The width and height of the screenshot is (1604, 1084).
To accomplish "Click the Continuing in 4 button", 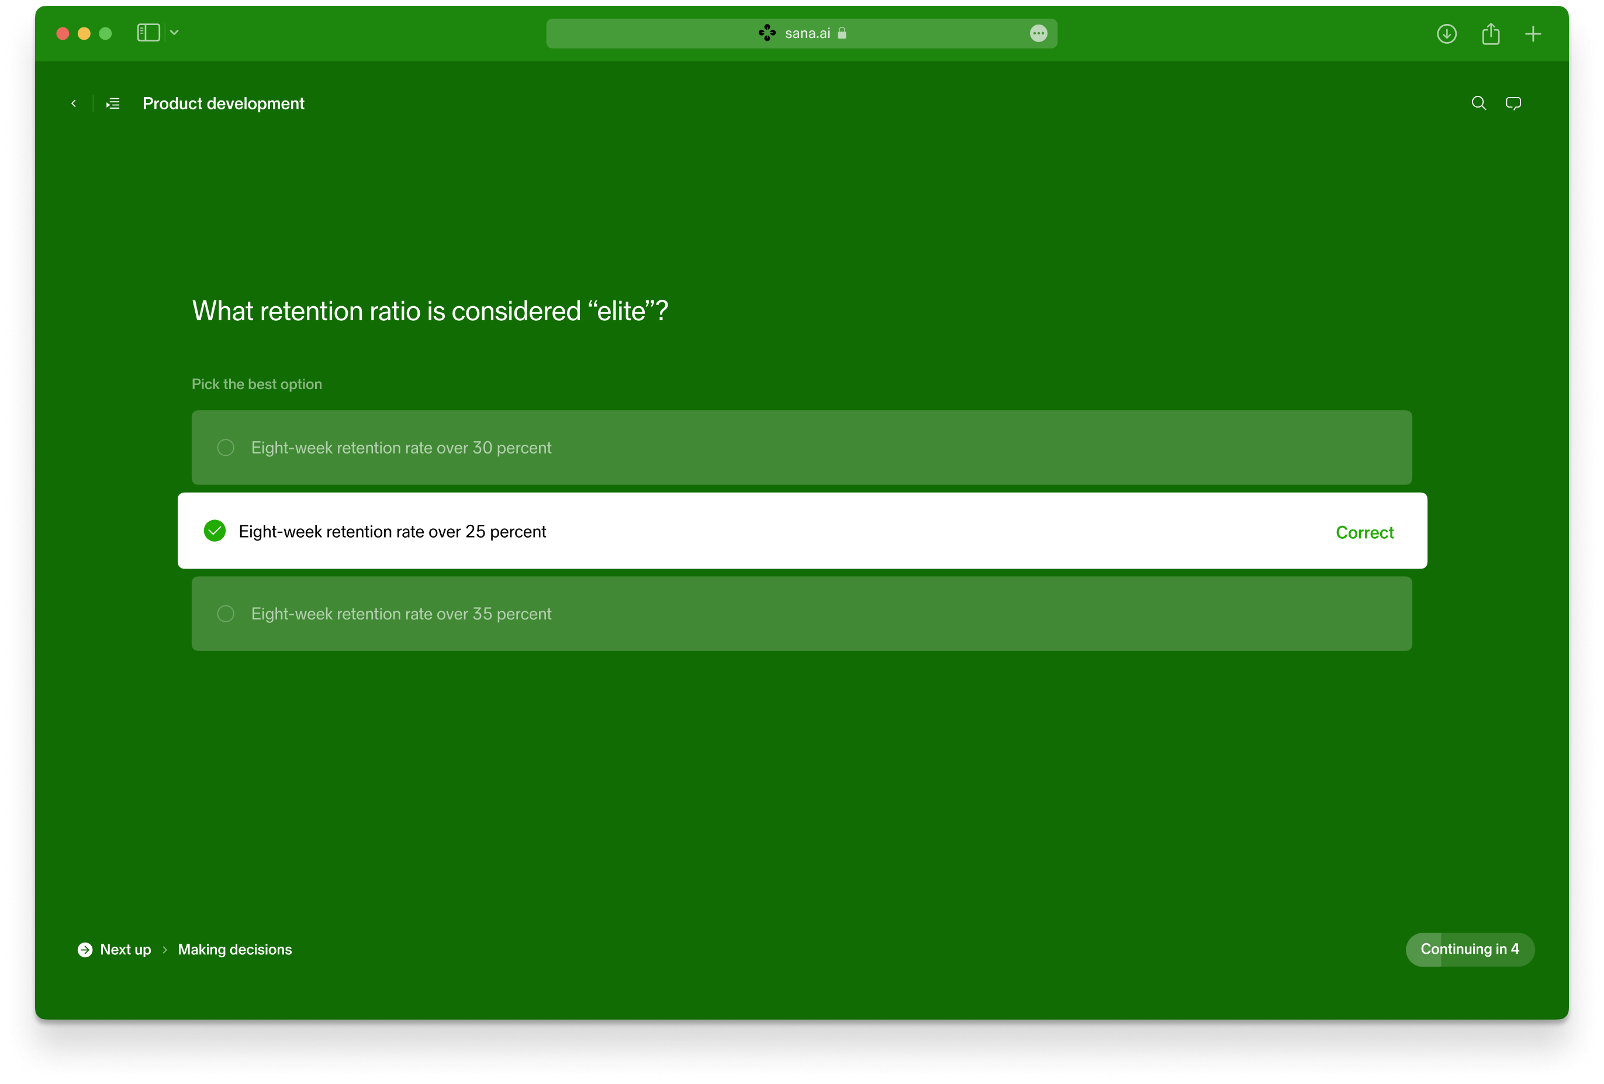I will pos(1470,950).
